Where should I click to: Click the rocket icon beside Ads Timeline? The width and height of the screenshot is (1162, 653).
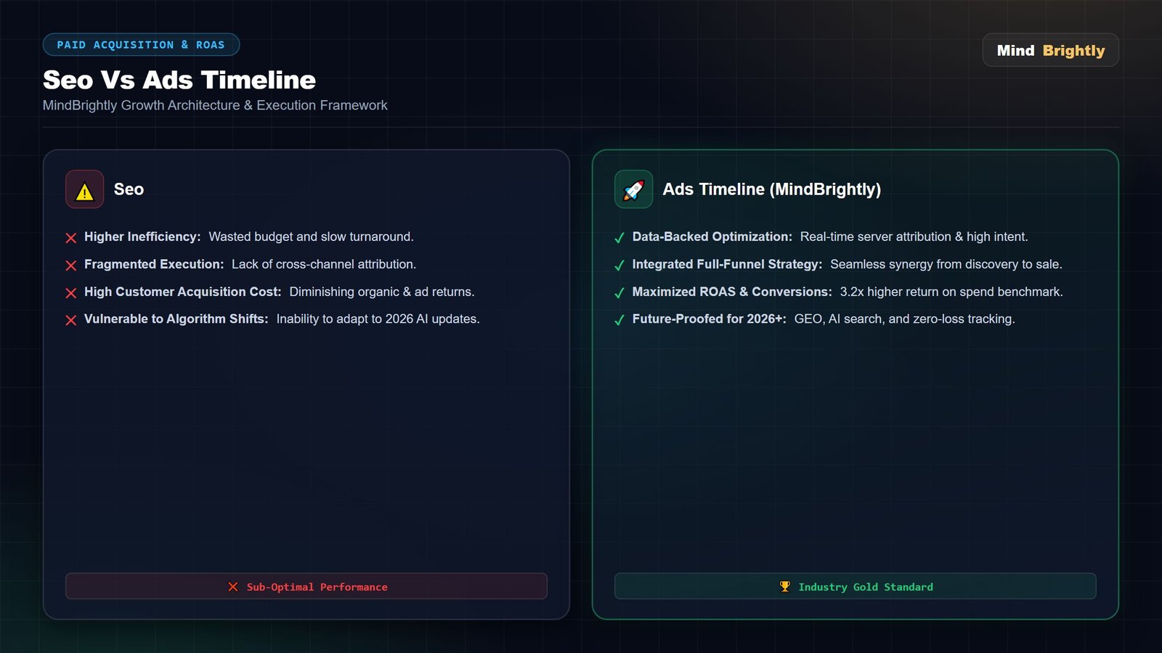(x=633, y=190)
